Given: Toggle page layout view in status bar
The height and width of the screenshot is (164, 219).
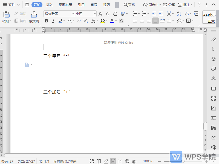Looking at the screenshot, I should [113, 161].
